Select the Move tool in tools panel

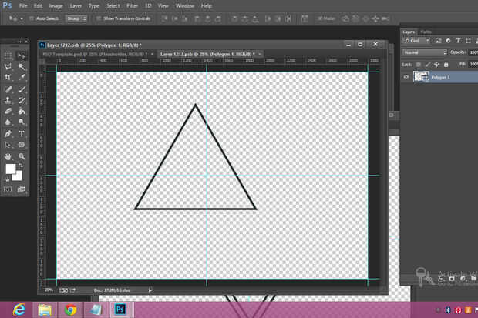click(22, 55)
